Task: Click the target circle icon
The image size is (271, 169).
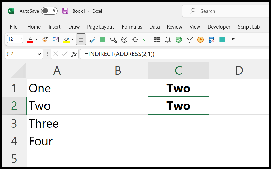Action: pyautogui.click(x=124, y=40)
